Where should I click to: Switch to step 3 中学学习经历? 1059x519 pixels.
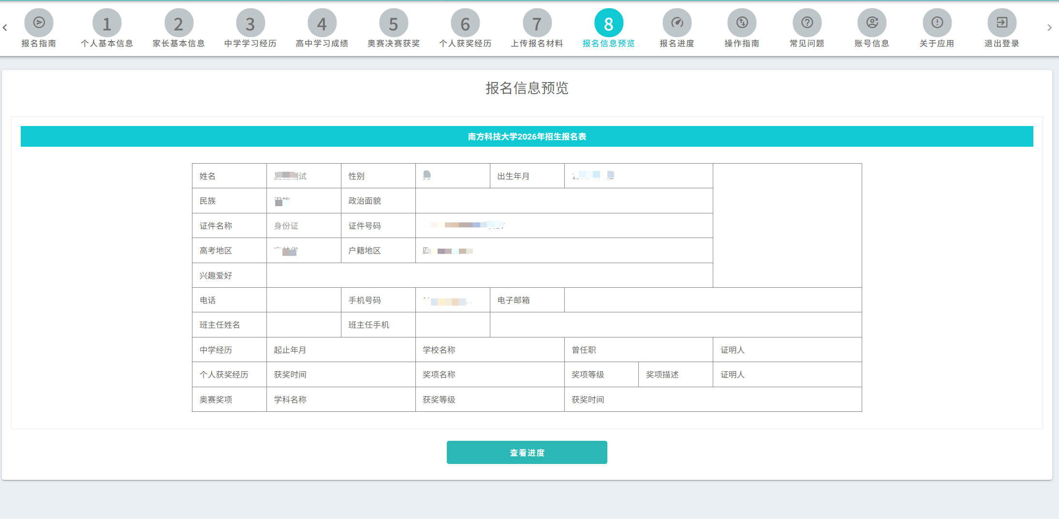[x=250, y=23]
